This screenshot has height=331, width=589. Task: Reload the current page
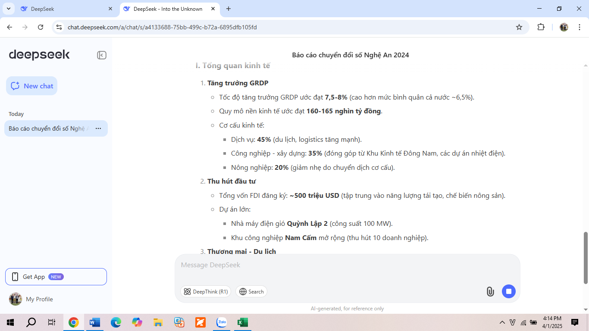tap(41, 27)
